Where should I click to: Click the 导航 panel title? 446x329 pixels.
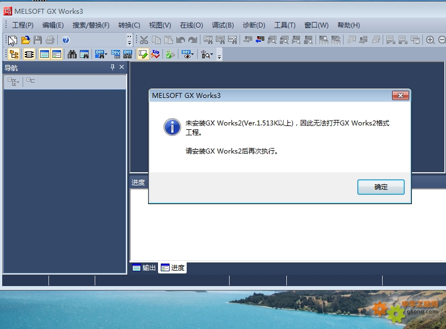[11, 68]
